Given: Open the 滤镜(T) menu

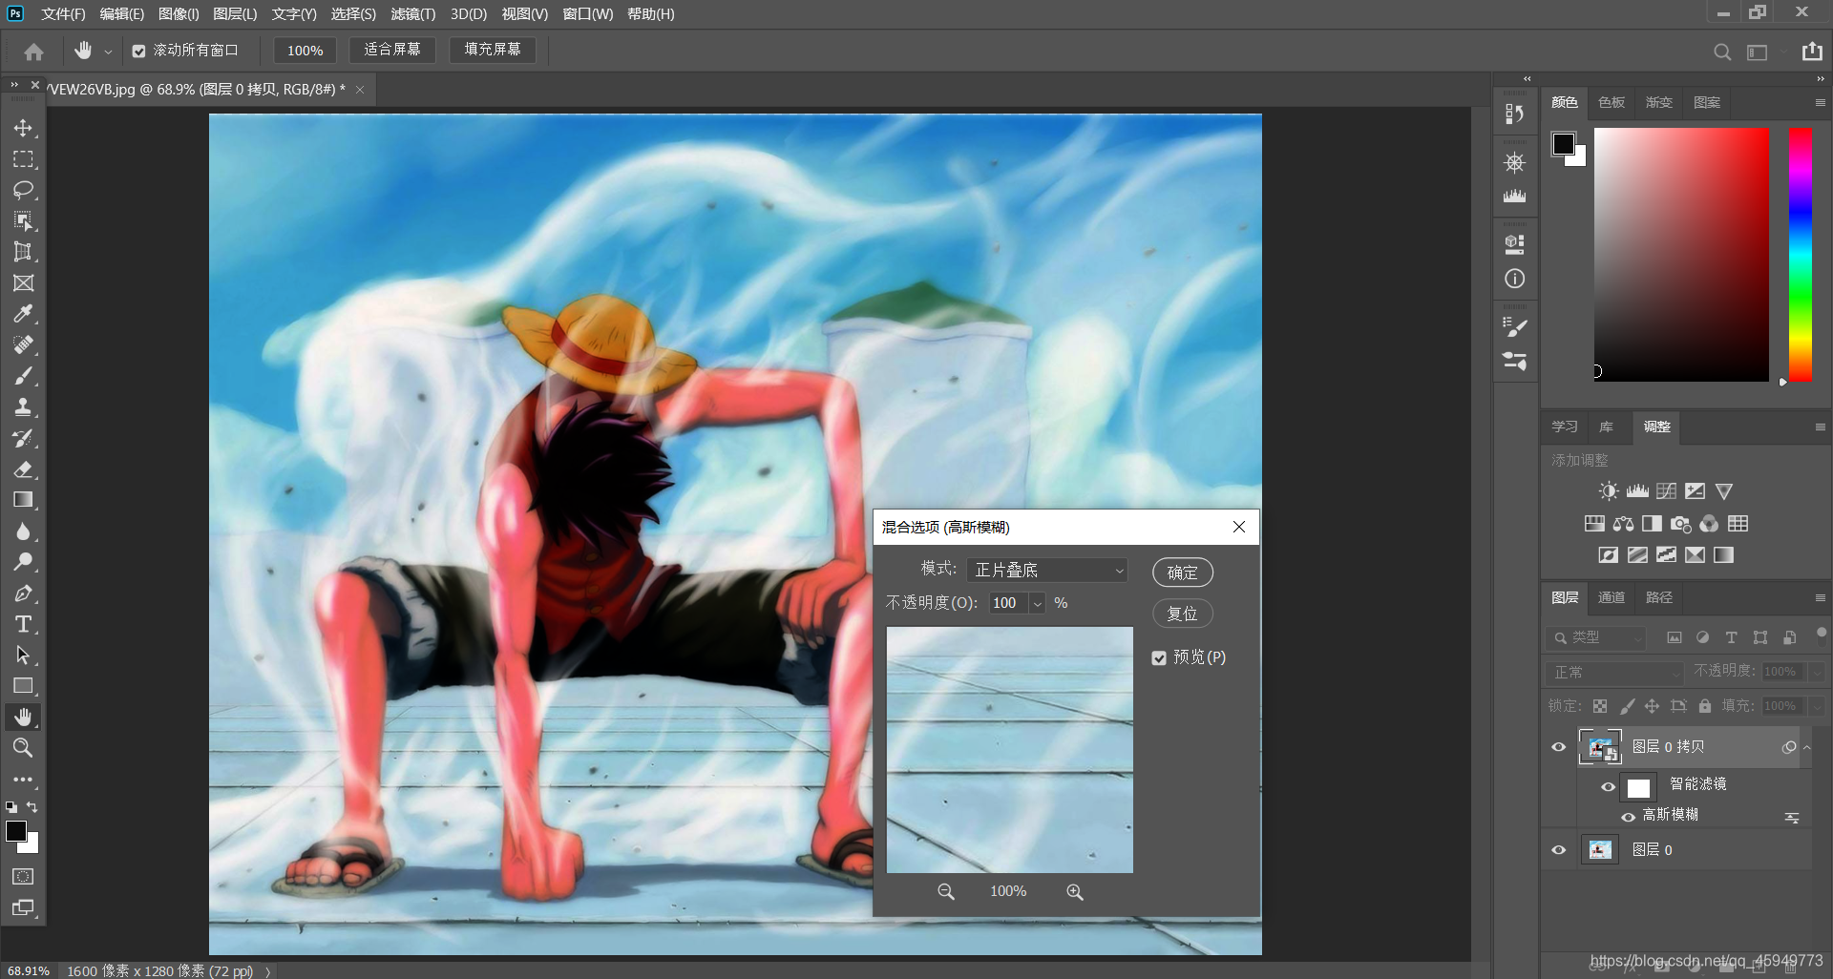Looking at the screenshot, I should 412,14.
